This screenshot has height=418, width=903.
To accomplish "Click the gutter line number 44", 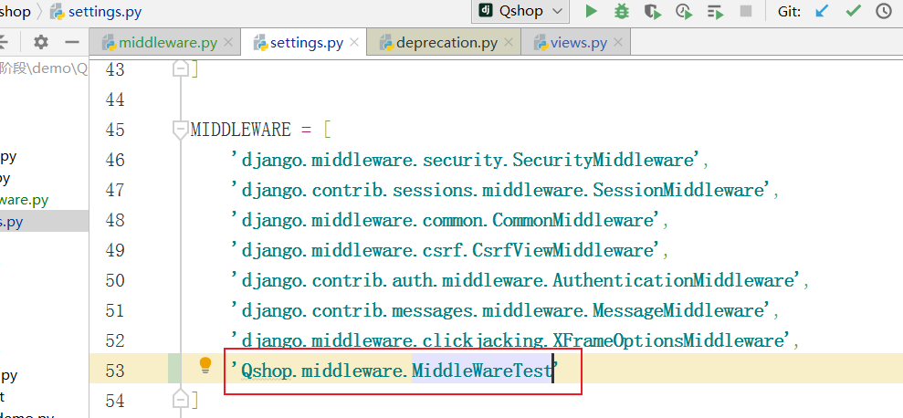I will coord(115,99).
